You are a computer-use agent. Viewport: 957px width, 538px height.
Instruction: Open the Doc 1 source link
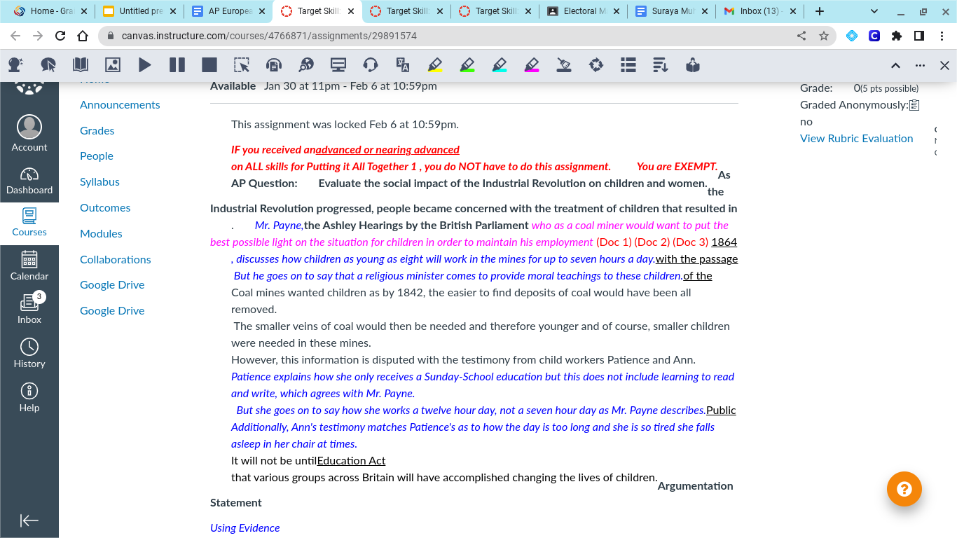click(612, 242)
